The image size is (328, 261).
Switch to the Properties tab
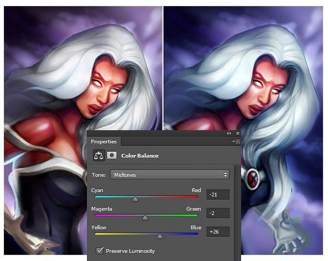point(104,142)
